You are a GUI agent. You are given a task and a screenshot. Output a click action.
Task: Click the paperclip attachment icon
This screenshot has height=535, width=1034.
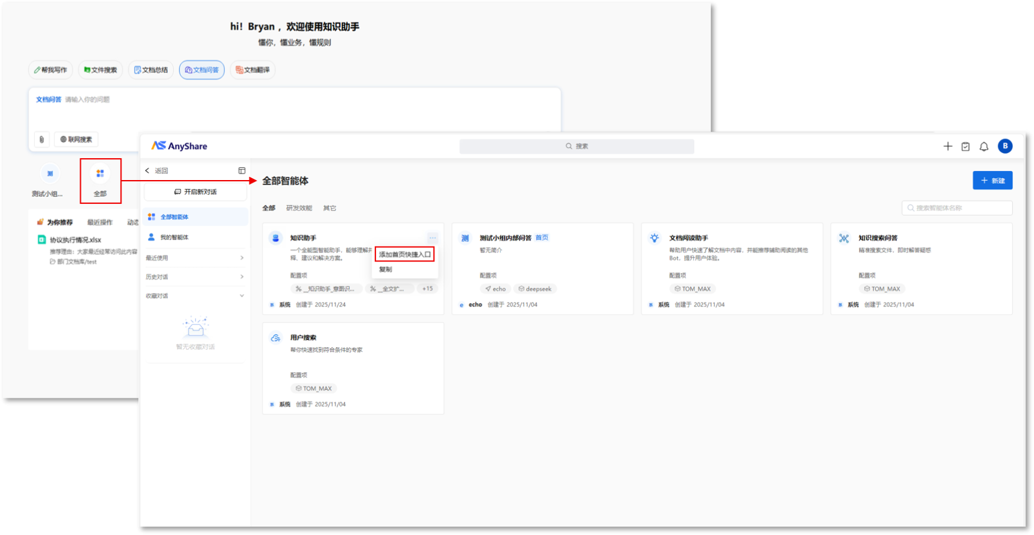pos(41,139)
